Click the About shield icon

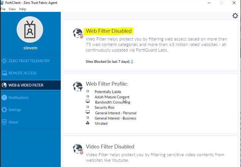coord(4,122)
